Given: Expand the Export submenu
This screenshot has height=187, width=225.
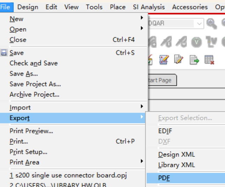Looking at the screenshot, I should 73,118.
